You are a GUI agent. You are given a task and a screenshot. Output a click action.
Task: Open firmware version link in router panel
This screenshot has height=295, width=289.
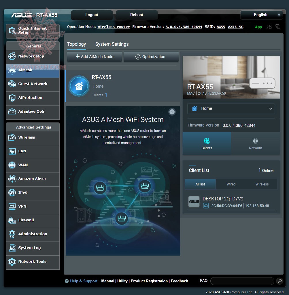click(239, 125)
